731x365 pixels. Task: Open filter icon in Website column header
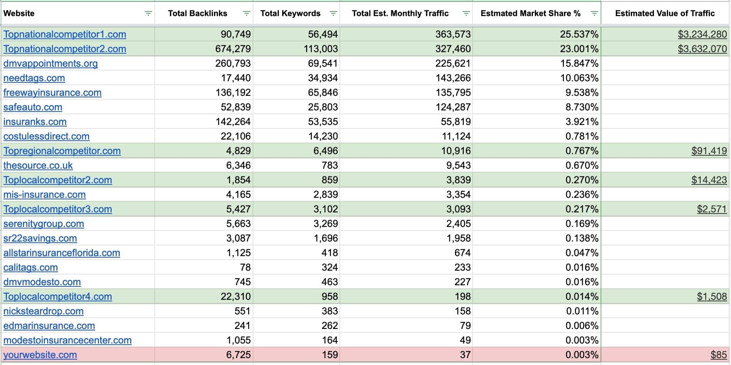click(x=148, y=13)
